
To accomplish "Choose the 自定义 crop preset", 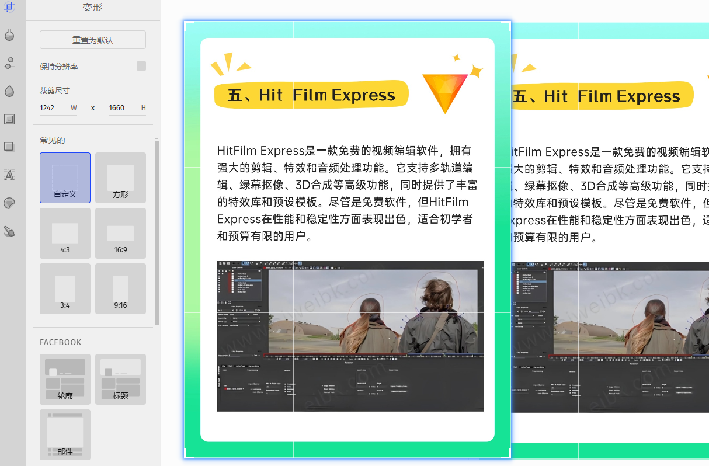I will click(65, 178).
